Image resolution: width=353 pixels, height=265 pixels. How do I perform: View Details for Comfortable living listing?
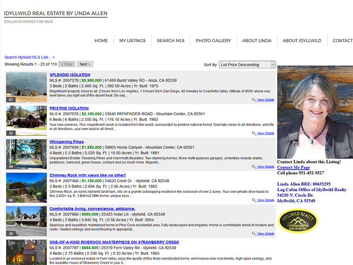[266, 234]
